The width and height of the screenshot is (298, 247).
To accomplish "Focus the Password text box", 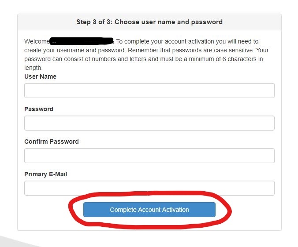I will [x=149, y=123].
